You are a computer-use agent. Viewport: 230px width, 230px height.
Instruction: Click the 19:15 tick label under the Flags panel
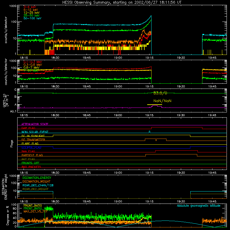(x=149, y=173)
